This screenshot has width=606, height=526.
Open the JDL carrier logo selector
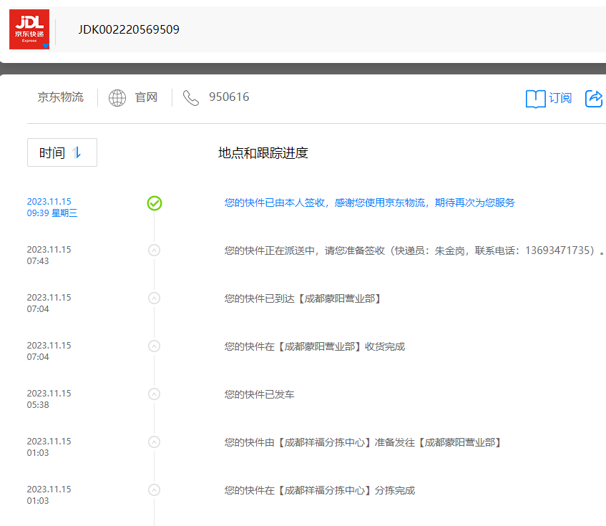[x=29, y=29]
